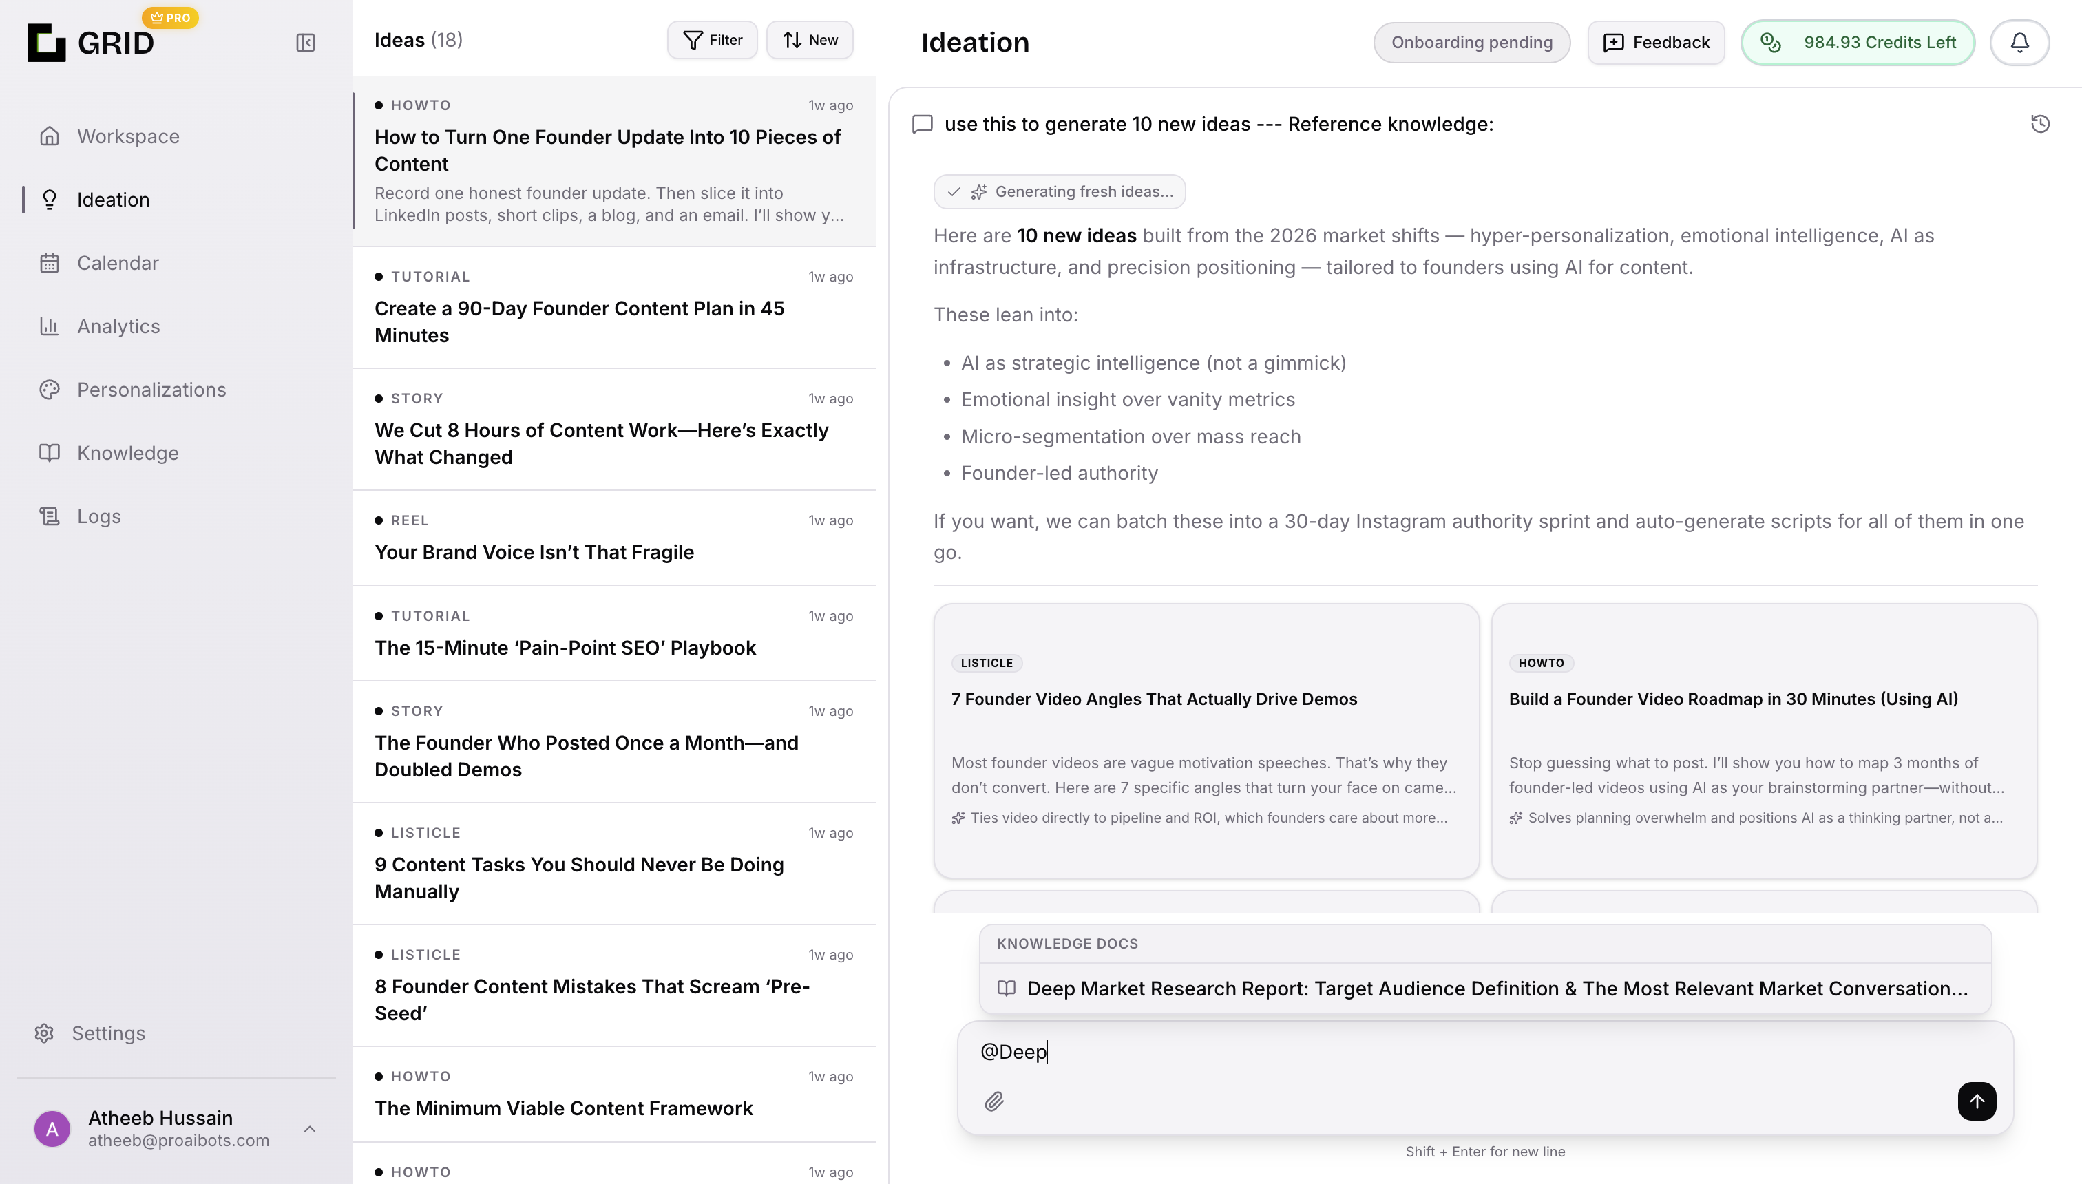This screenshot has height=1184, width=2082.
Task: Open the Filter menu for ideas
Action: pos(712,39)
